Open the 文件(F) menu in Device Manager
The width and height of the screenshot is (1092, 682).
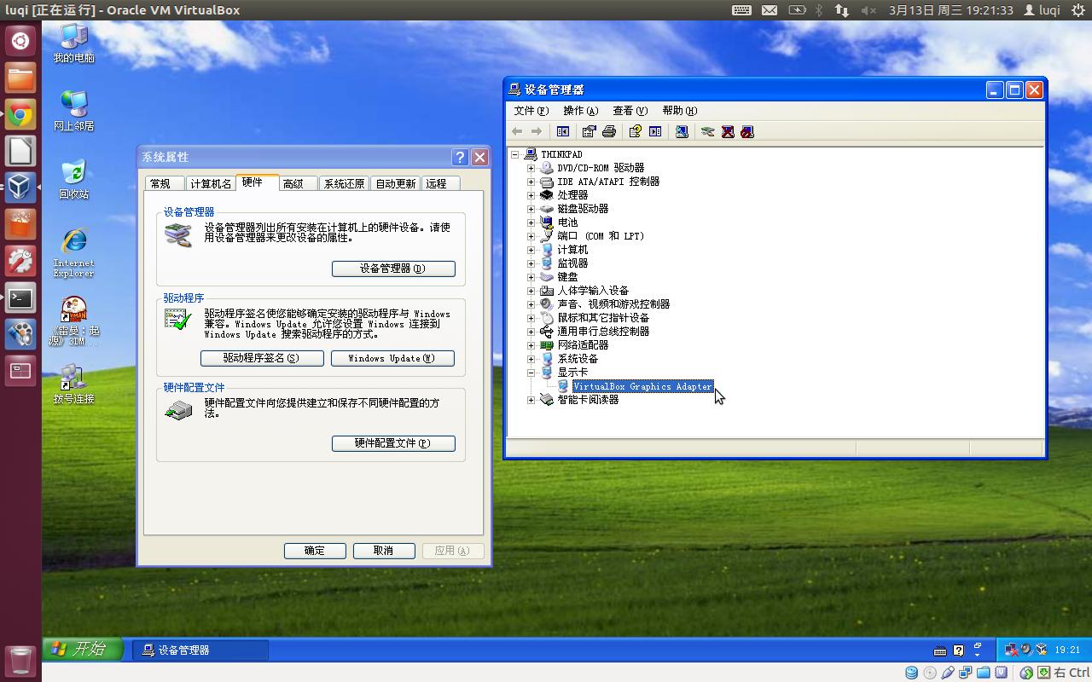531,111
